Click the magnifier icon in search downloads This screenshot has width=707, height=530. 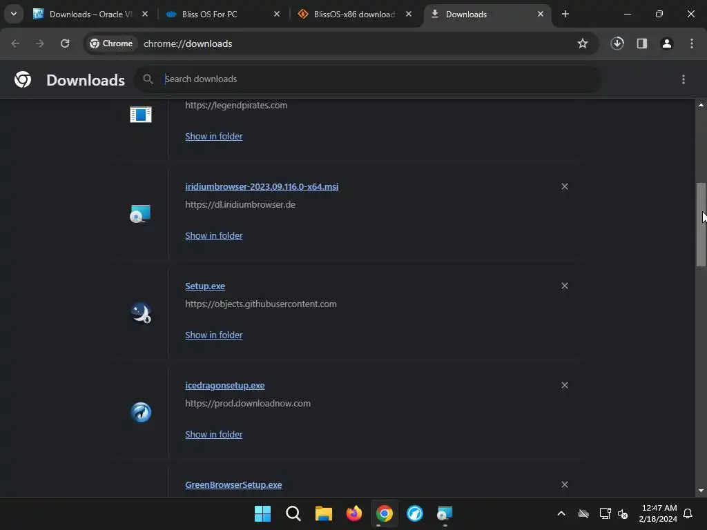pos(148,79)
